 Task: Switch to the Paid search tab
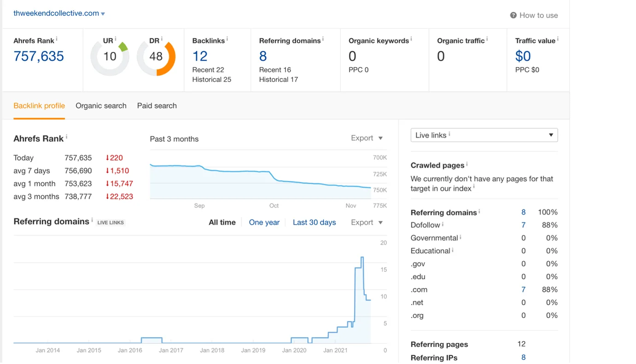pos(157,106)
